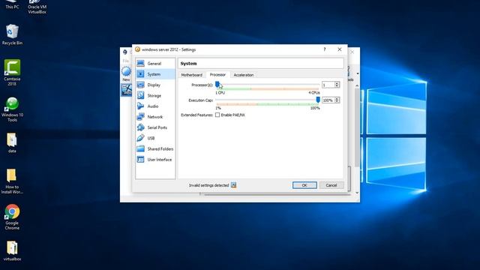Open the USB settings category
Screen dimensions: 480x270
[155, 138]
